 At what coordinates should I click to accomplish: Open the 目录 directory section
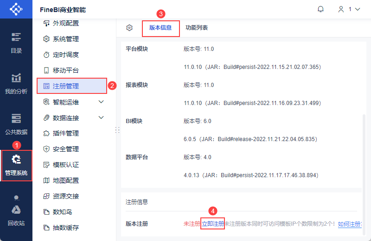coord(16,43)
